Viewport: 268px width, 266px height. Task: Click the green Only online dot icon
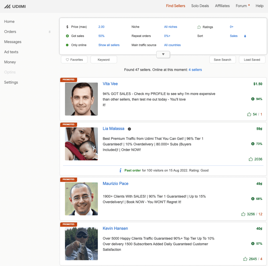click(x=67, y=45)
